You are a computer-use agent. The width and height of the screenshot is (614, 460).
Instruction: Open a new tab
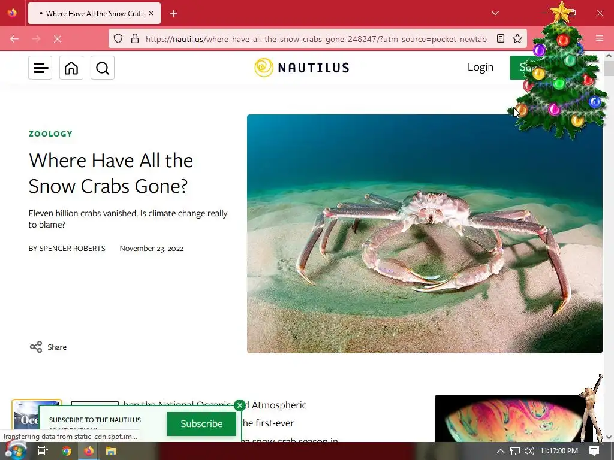click(x=174, y=14)
